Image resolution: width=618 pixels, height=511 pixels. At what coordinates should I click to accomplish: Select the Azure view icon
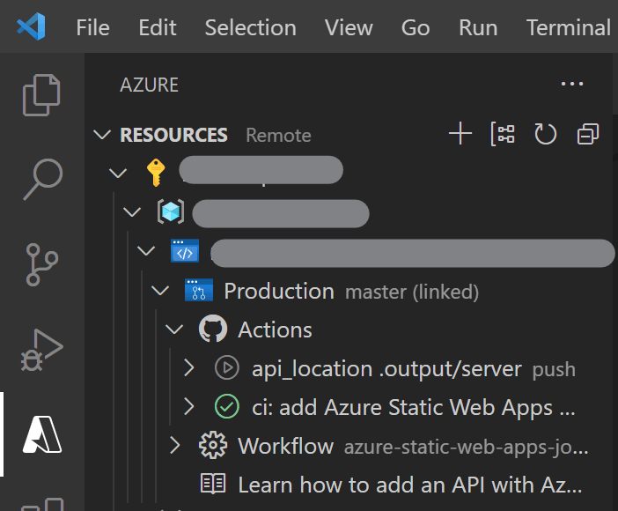41,434
